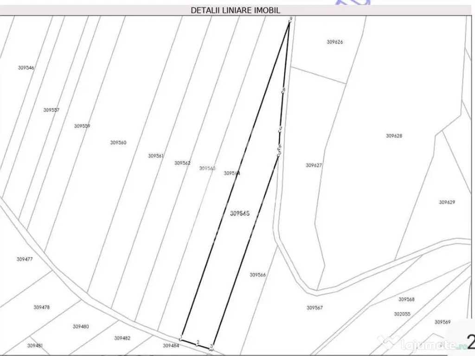Select parcel 309628 on the right side

coord(393,136)
